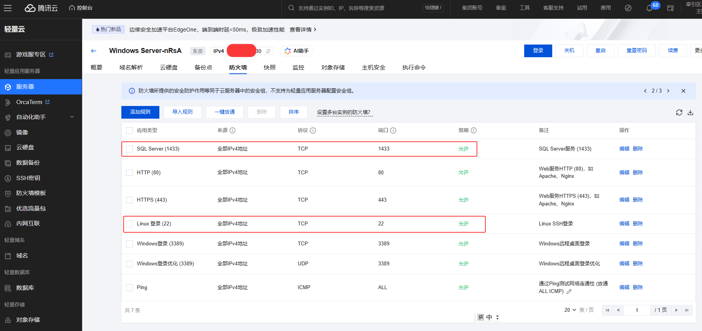Open the notification bell

pyautogui.click(x=649, y=8)
